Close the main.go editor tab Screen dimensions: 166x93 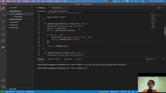tap(49, 8)
